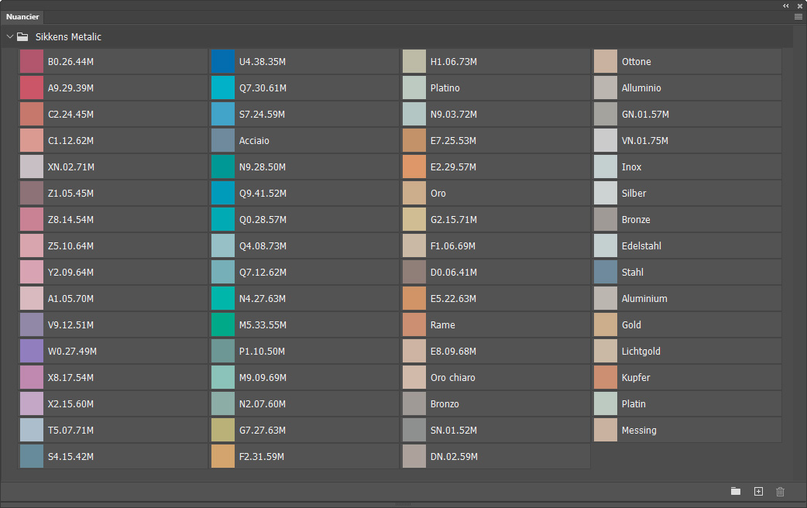Image resolution: width=807 pixels, height=508 pixels.
Task: Click the G2.15.71M label
Action: click(x=453, y=219)
